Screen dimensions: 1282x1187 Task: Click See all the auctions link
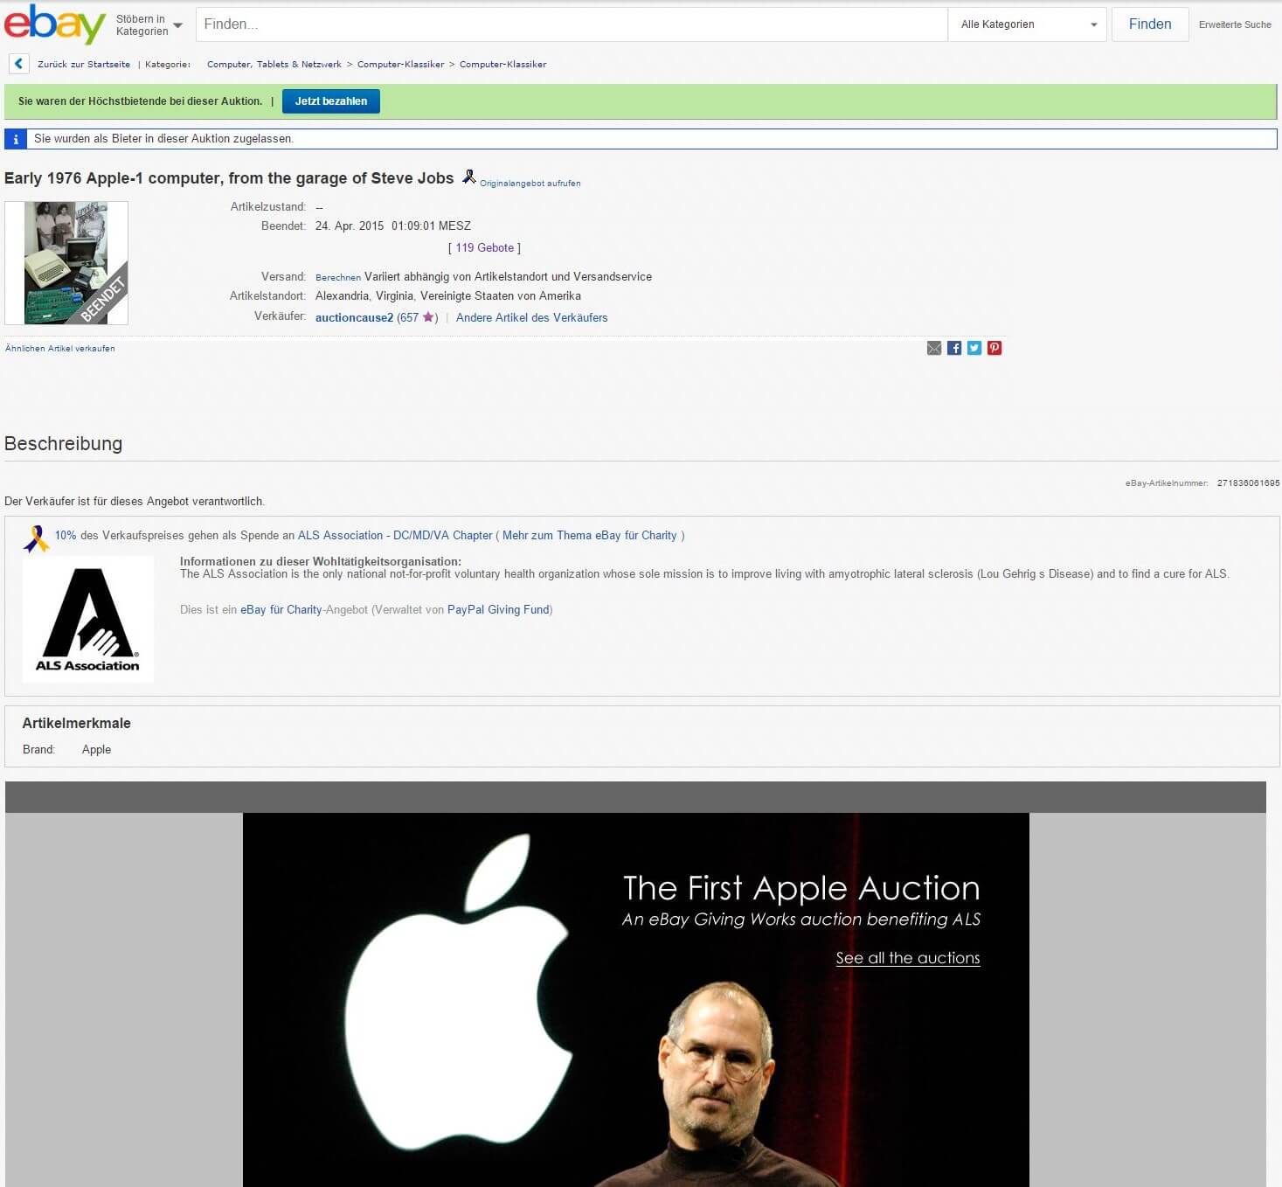point(908,958)
